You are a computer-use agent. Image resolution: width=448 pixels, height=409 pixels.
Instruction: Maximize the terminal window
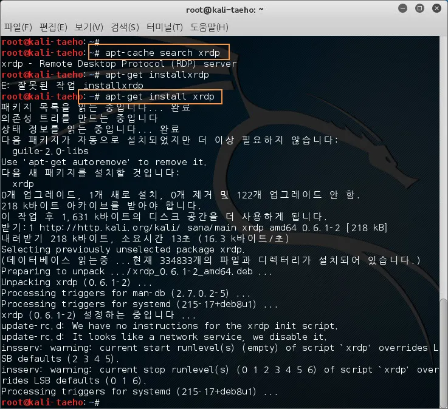pyautogui.click(x=419, y=8)
